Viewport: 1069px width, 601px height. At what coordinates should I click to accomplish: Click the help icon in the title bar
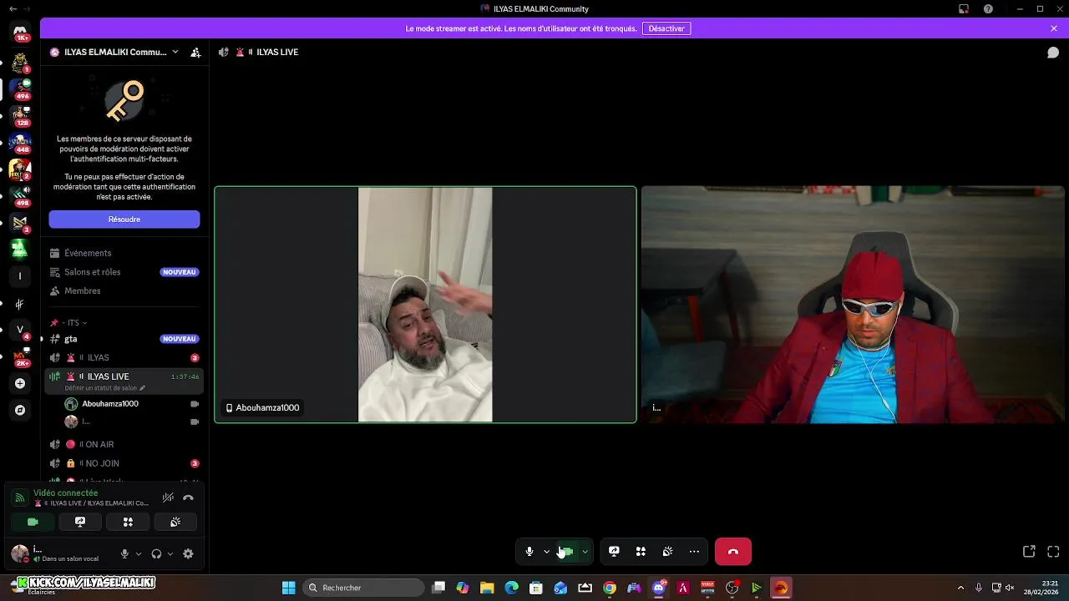coord(989,8)
